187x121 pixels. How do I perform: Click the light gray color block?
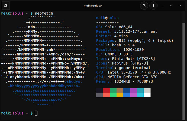tap(147, 90)
